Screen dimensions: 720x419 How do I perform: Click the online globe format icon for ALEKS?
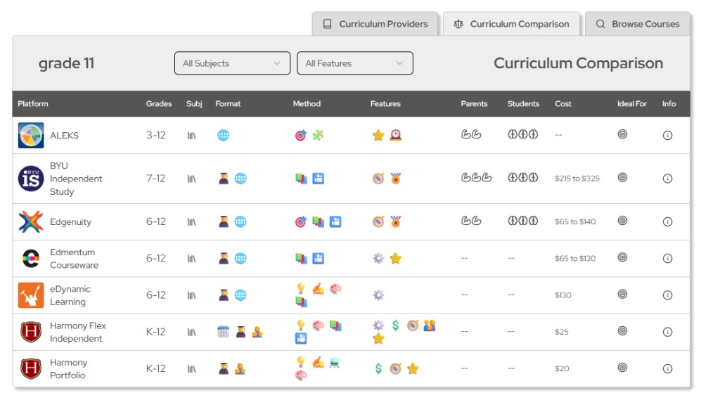223,136
